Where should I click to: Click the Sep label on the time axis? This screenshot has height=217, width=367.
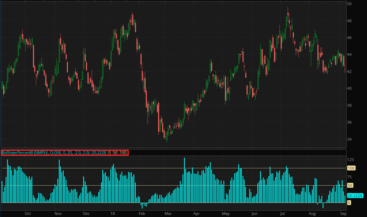coord(343,213)
